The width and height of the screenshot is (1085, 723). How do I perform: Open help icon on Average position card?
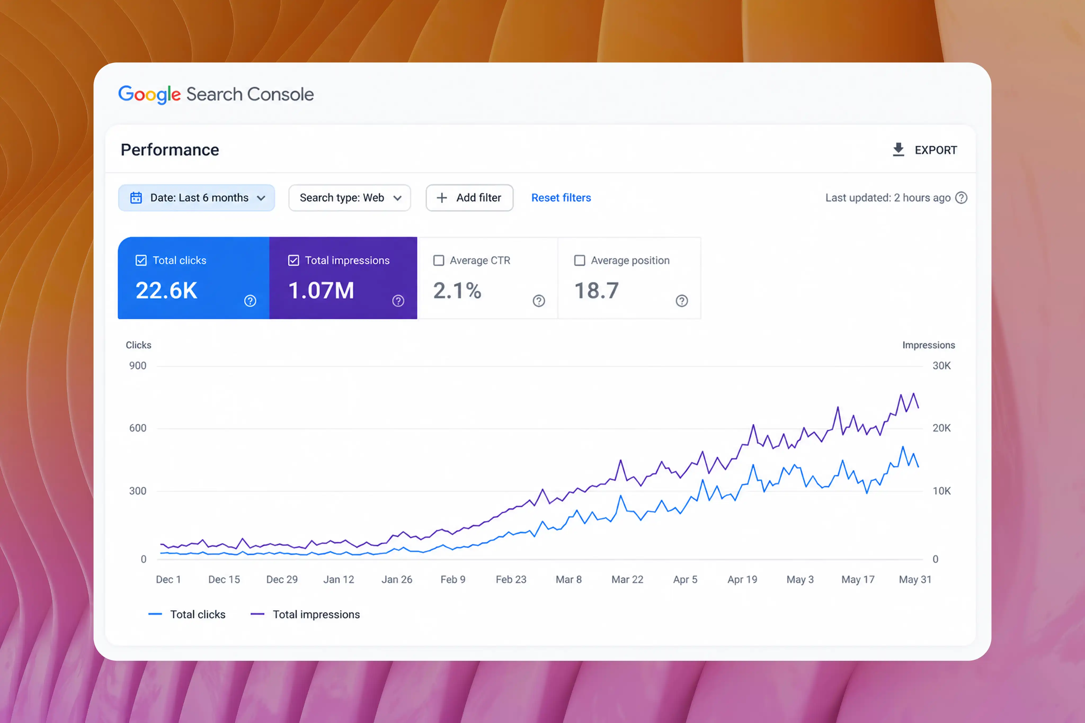coord(682,301)
